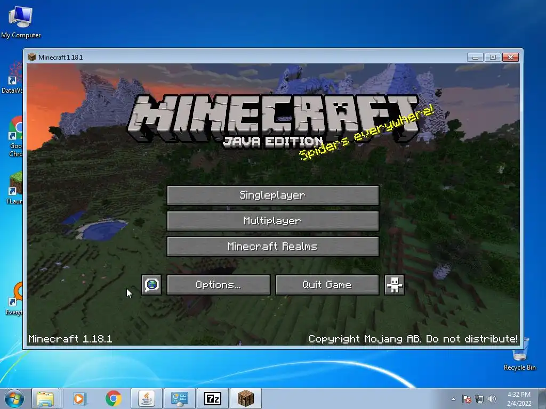Open the Action Center flag icon
546x409 pixels.
coord(466,399)
